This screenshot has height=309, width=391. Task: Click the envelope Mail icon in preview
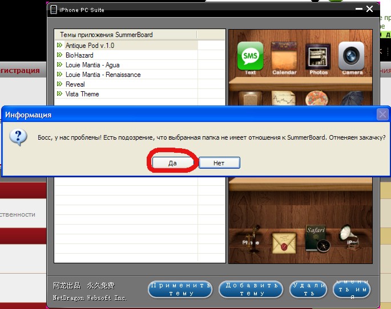click(x=284, y=243)
